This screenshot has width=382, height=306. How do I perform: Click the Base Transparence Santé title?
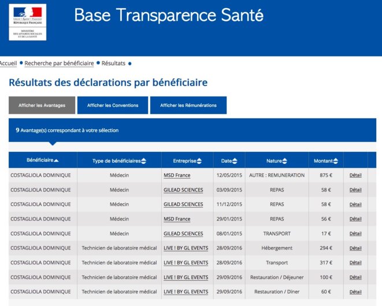coord(169,15)
